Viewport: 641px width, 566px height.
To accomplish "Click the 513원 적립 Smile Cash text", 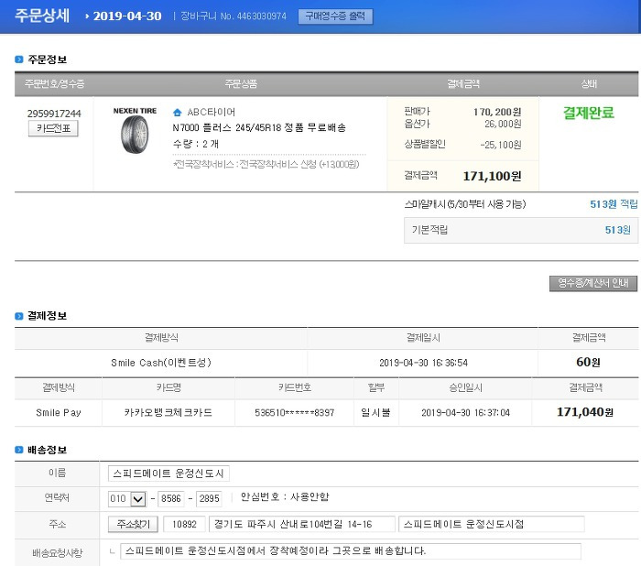I will coord(614,204).
